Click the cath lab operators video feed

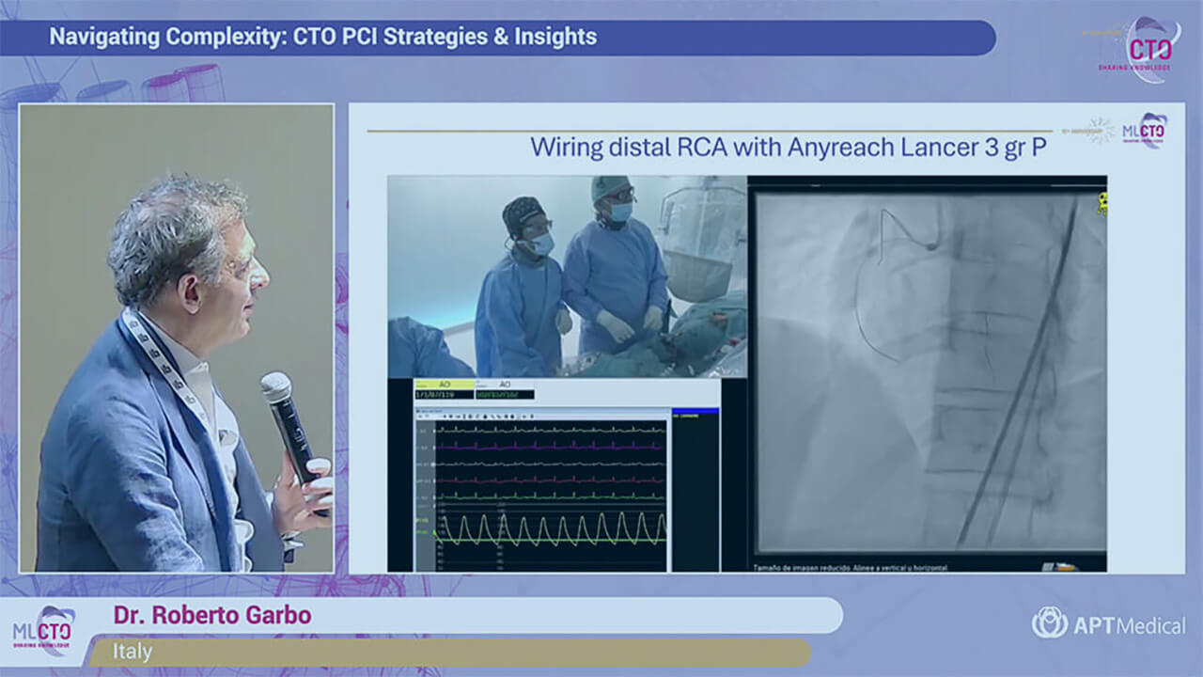pyautogui.click(x=567, y=276)
